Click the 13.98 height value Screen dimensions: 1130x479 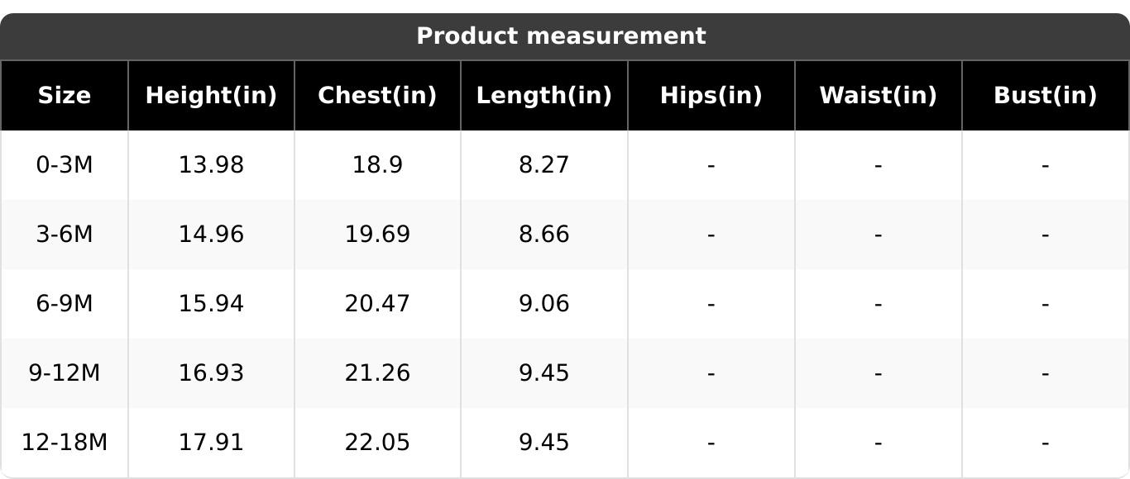(x=211, y=165)
